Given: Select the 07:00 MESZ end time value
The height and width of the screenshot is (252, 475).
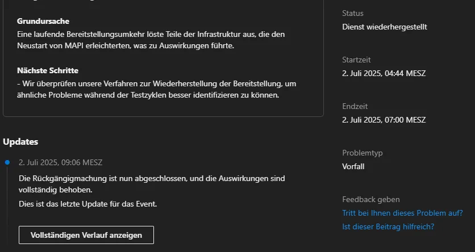Looking at the screenshot, I should (x=384, y=120).
